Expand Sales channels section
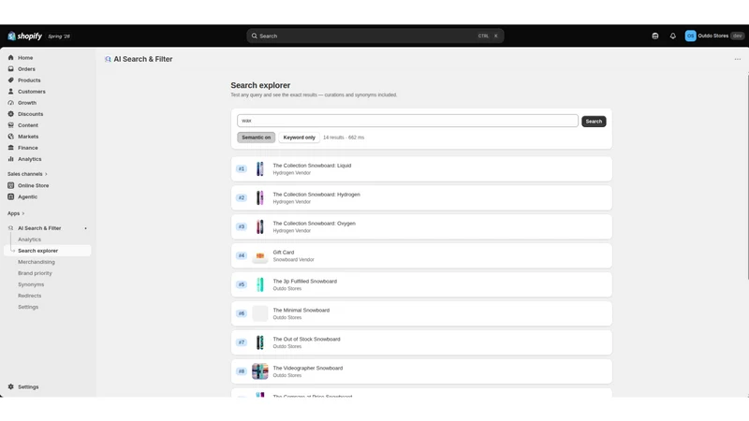Viewport: 749px width, 421px height. click(x=27, y=174)
